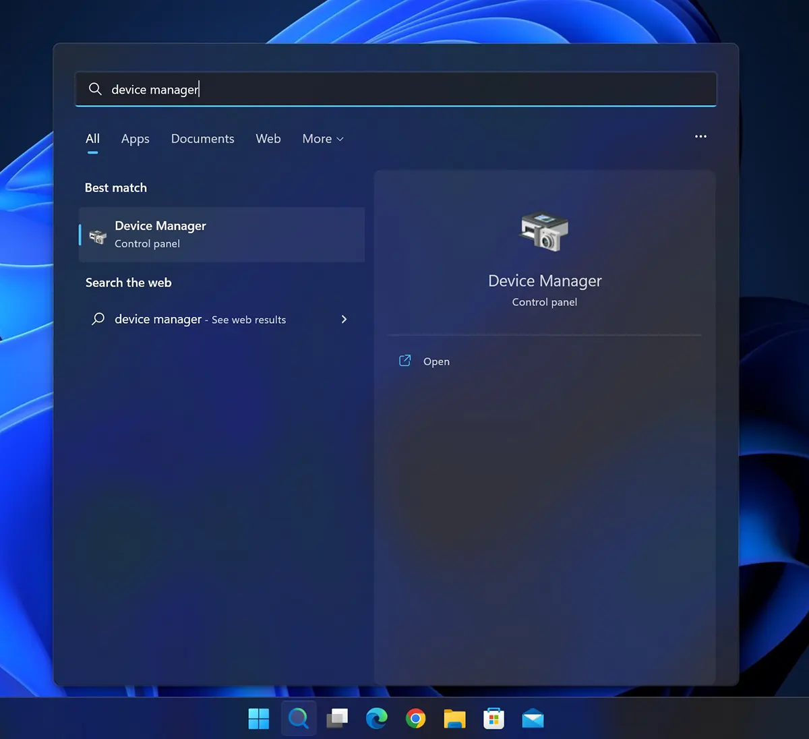
Task: Expand web results arrow for device manager
Action: click(x=344, y=319)
